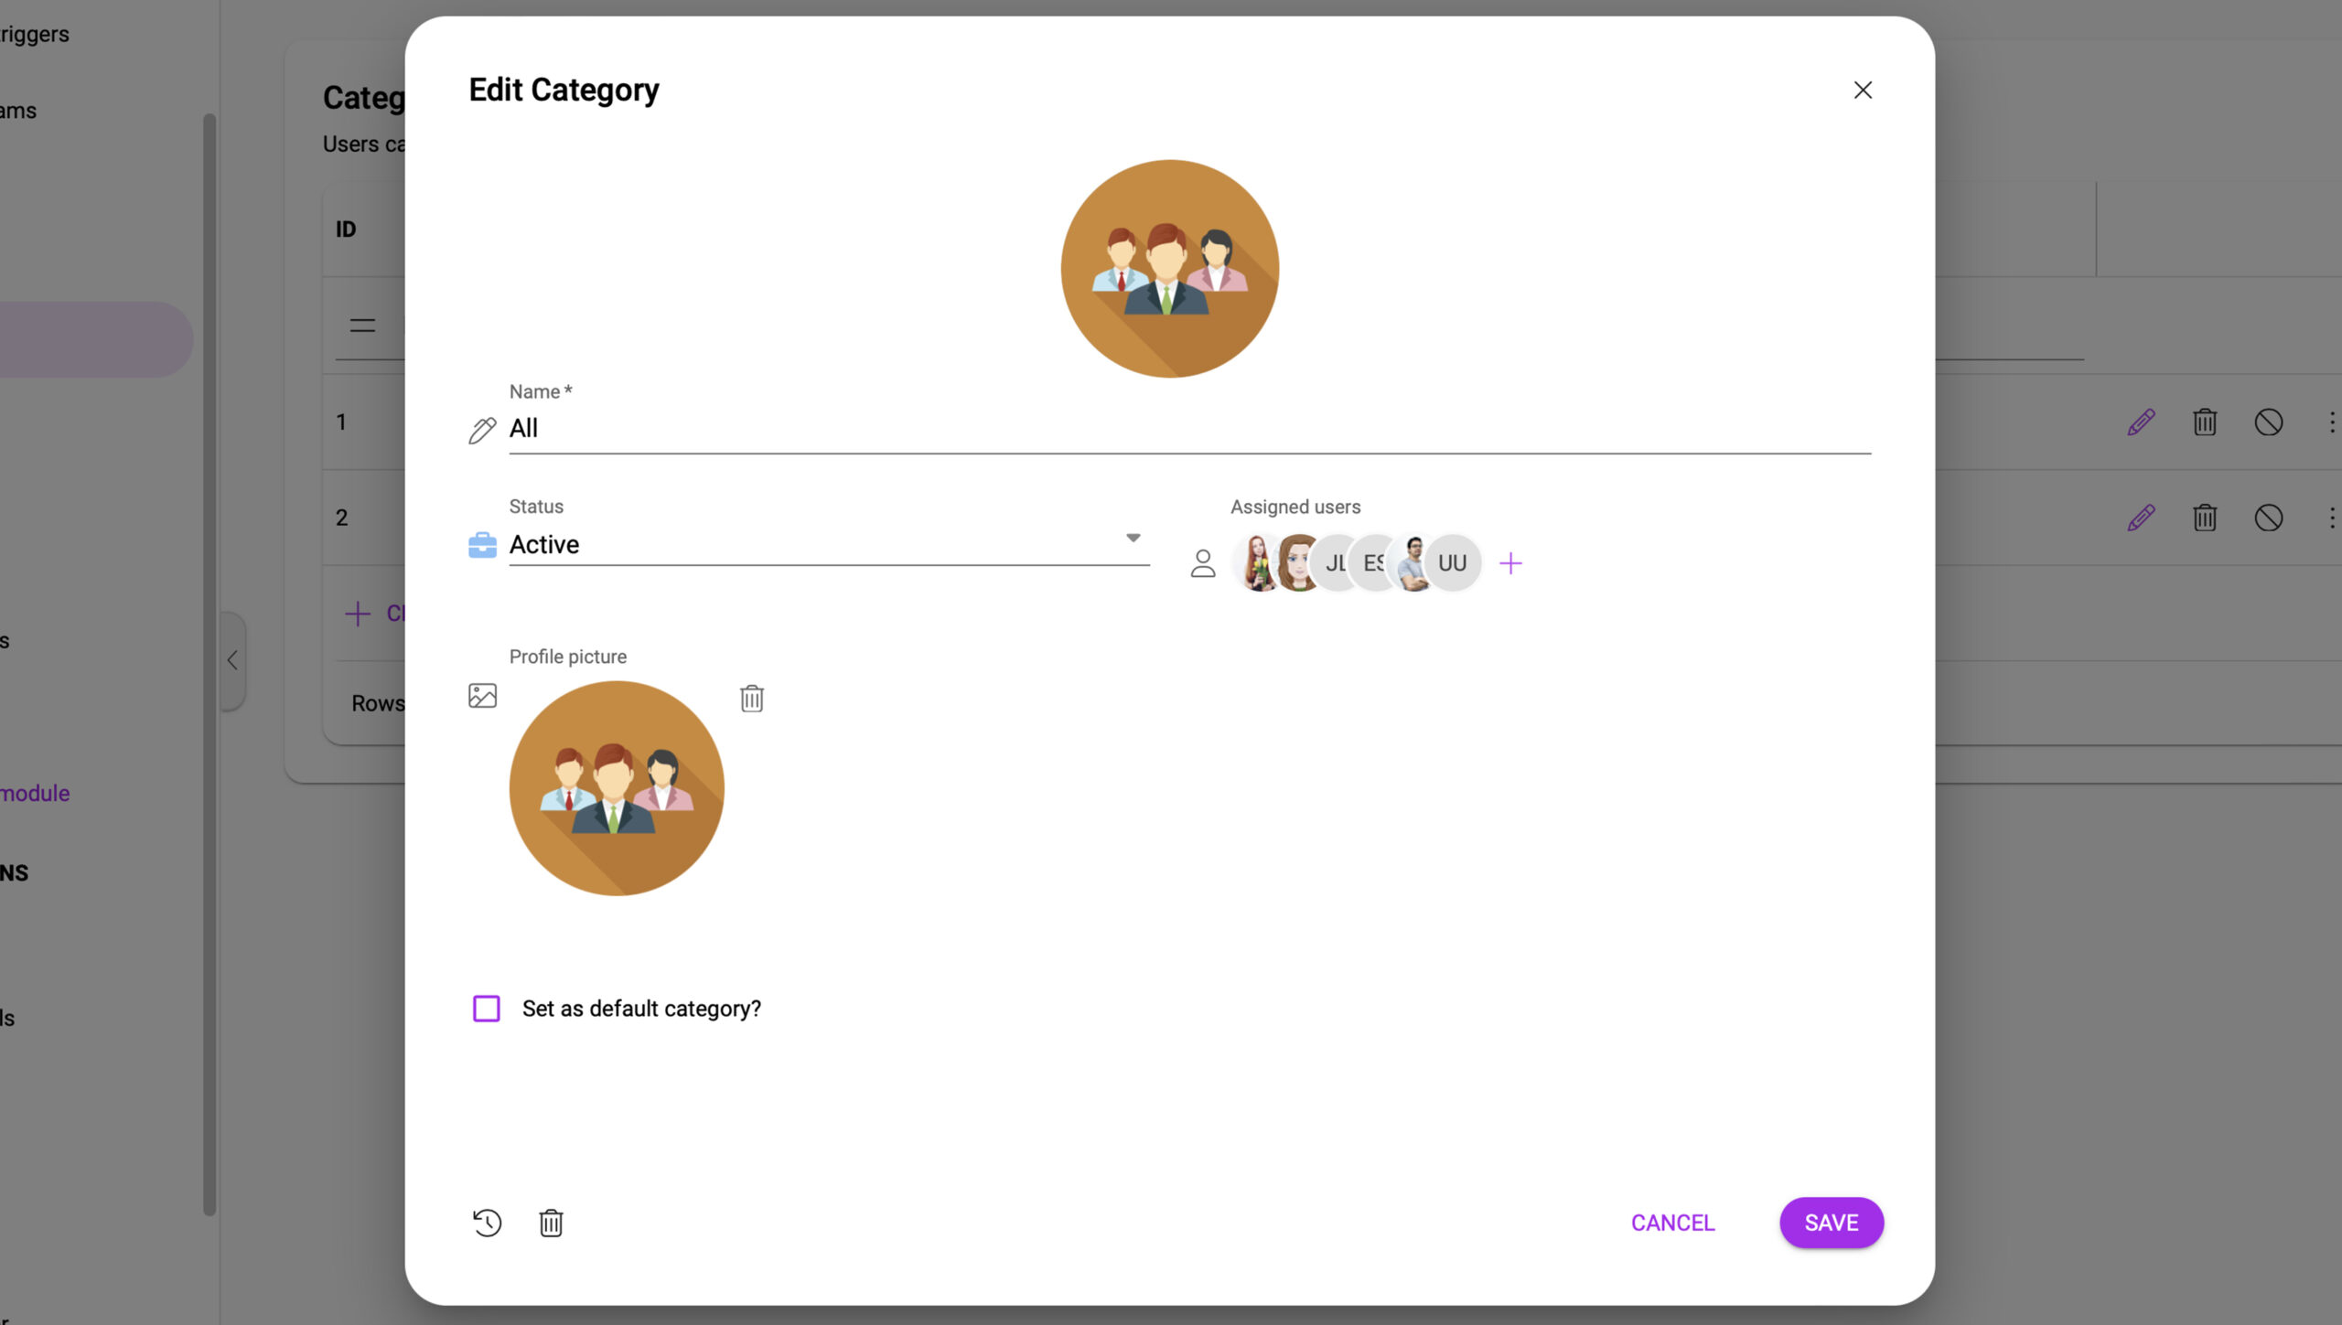This screenshot has width=2342, height=1325.
Task: Click the bottom delete (trash) icon
Action: pyautogui.click(x=550, y=1222)
